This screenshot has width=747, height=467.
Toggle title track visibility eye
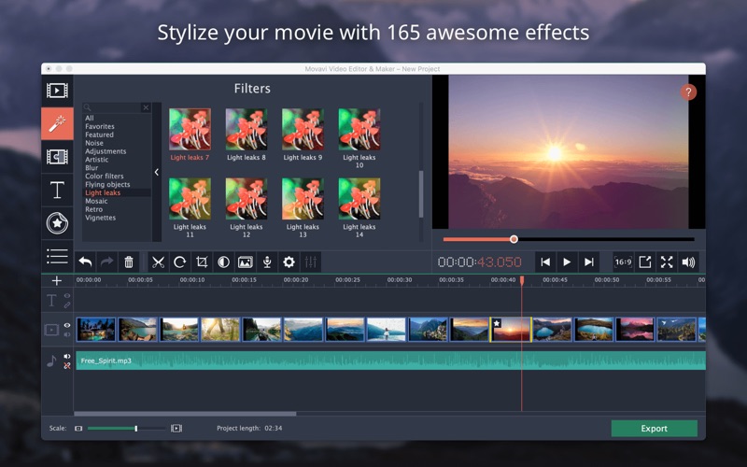[x=66, y=296]
